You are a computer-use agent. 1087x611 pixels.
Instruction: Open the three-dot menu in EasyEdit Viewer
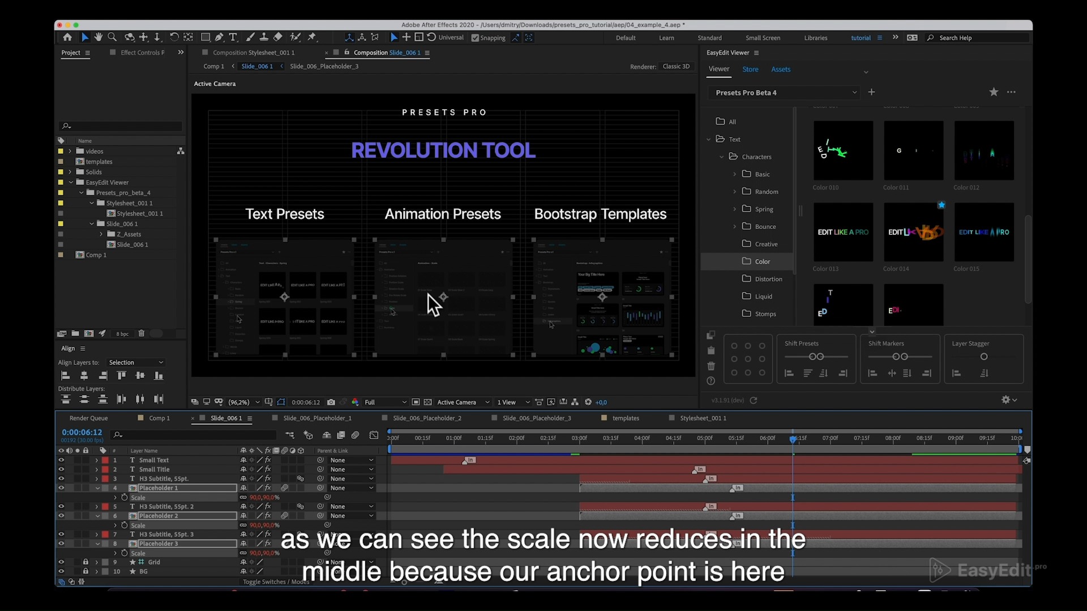1011,92
